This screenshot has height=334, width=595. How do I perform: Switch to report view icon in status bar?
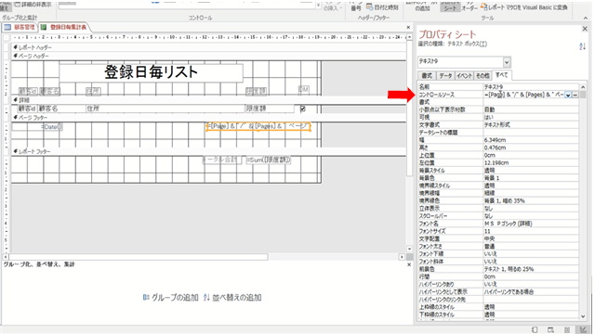coord(535,330)
